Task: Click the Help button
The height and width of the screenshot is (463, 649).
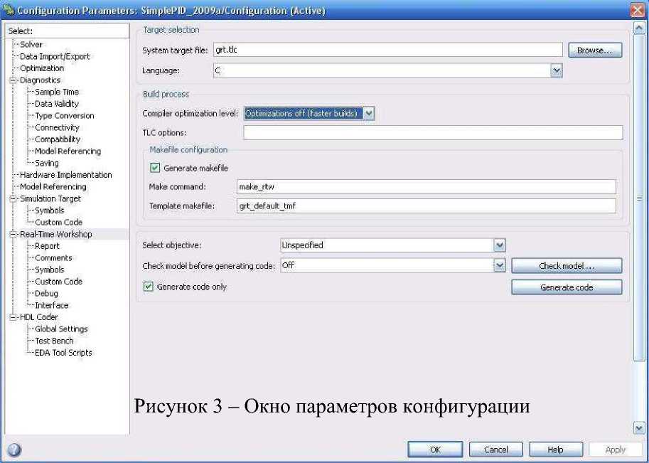Action: 555,449
